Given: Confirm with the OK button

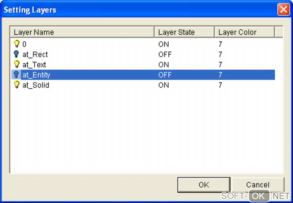Looking at the screenshot, I should coord(204,185).
